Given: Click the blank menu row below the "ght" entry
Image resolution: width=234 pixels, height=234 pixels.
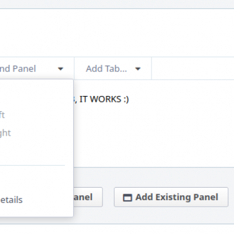Looking at the screenshot, I should 32,151.
